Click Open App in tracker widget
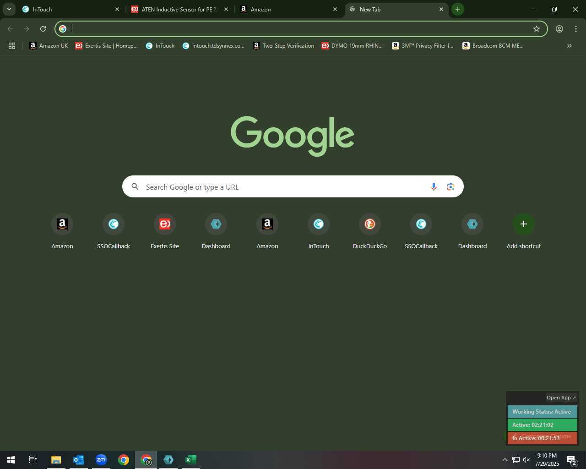The width and height of the screenshot is (586, 469). pos(561,398)
